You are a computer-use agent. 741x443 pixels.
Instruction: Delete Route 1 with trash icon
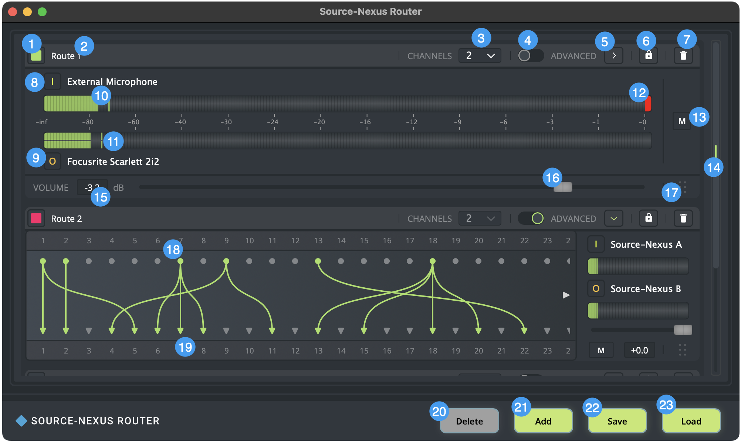[x=683, y=56]
